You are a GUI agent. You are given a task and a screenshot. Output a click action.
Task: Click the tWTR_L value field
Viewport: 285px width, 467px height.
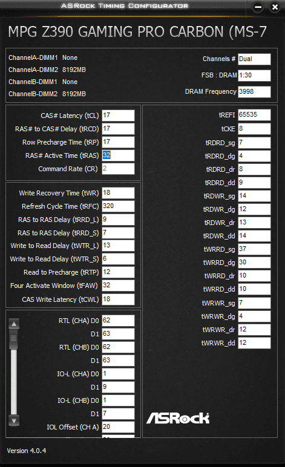pos(118,246)
